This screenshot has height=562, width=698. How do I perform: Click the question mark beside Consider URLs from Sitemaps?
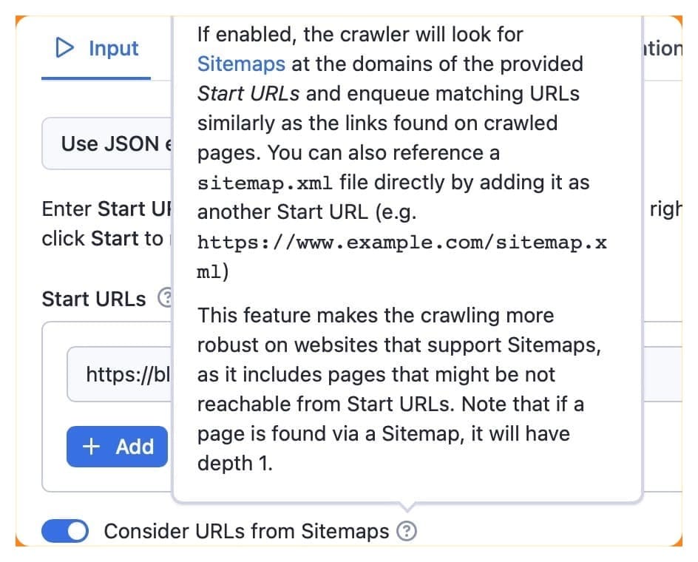pyautogui.click(x=407, y=531)
